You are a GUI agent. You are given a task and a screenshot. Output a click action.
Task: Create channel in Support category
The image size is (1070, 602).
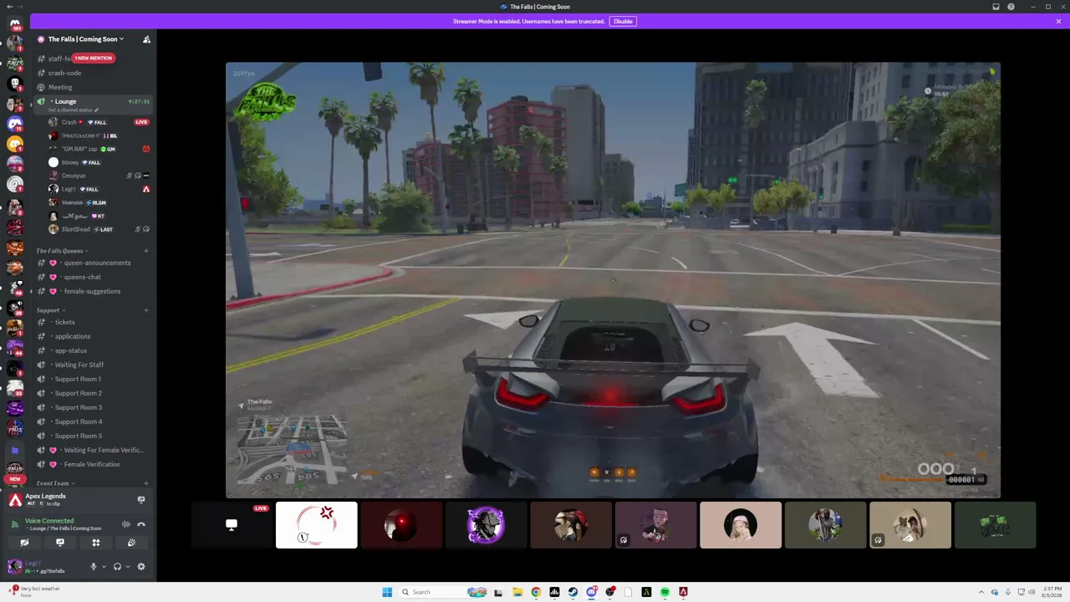(x=146, y=310)
